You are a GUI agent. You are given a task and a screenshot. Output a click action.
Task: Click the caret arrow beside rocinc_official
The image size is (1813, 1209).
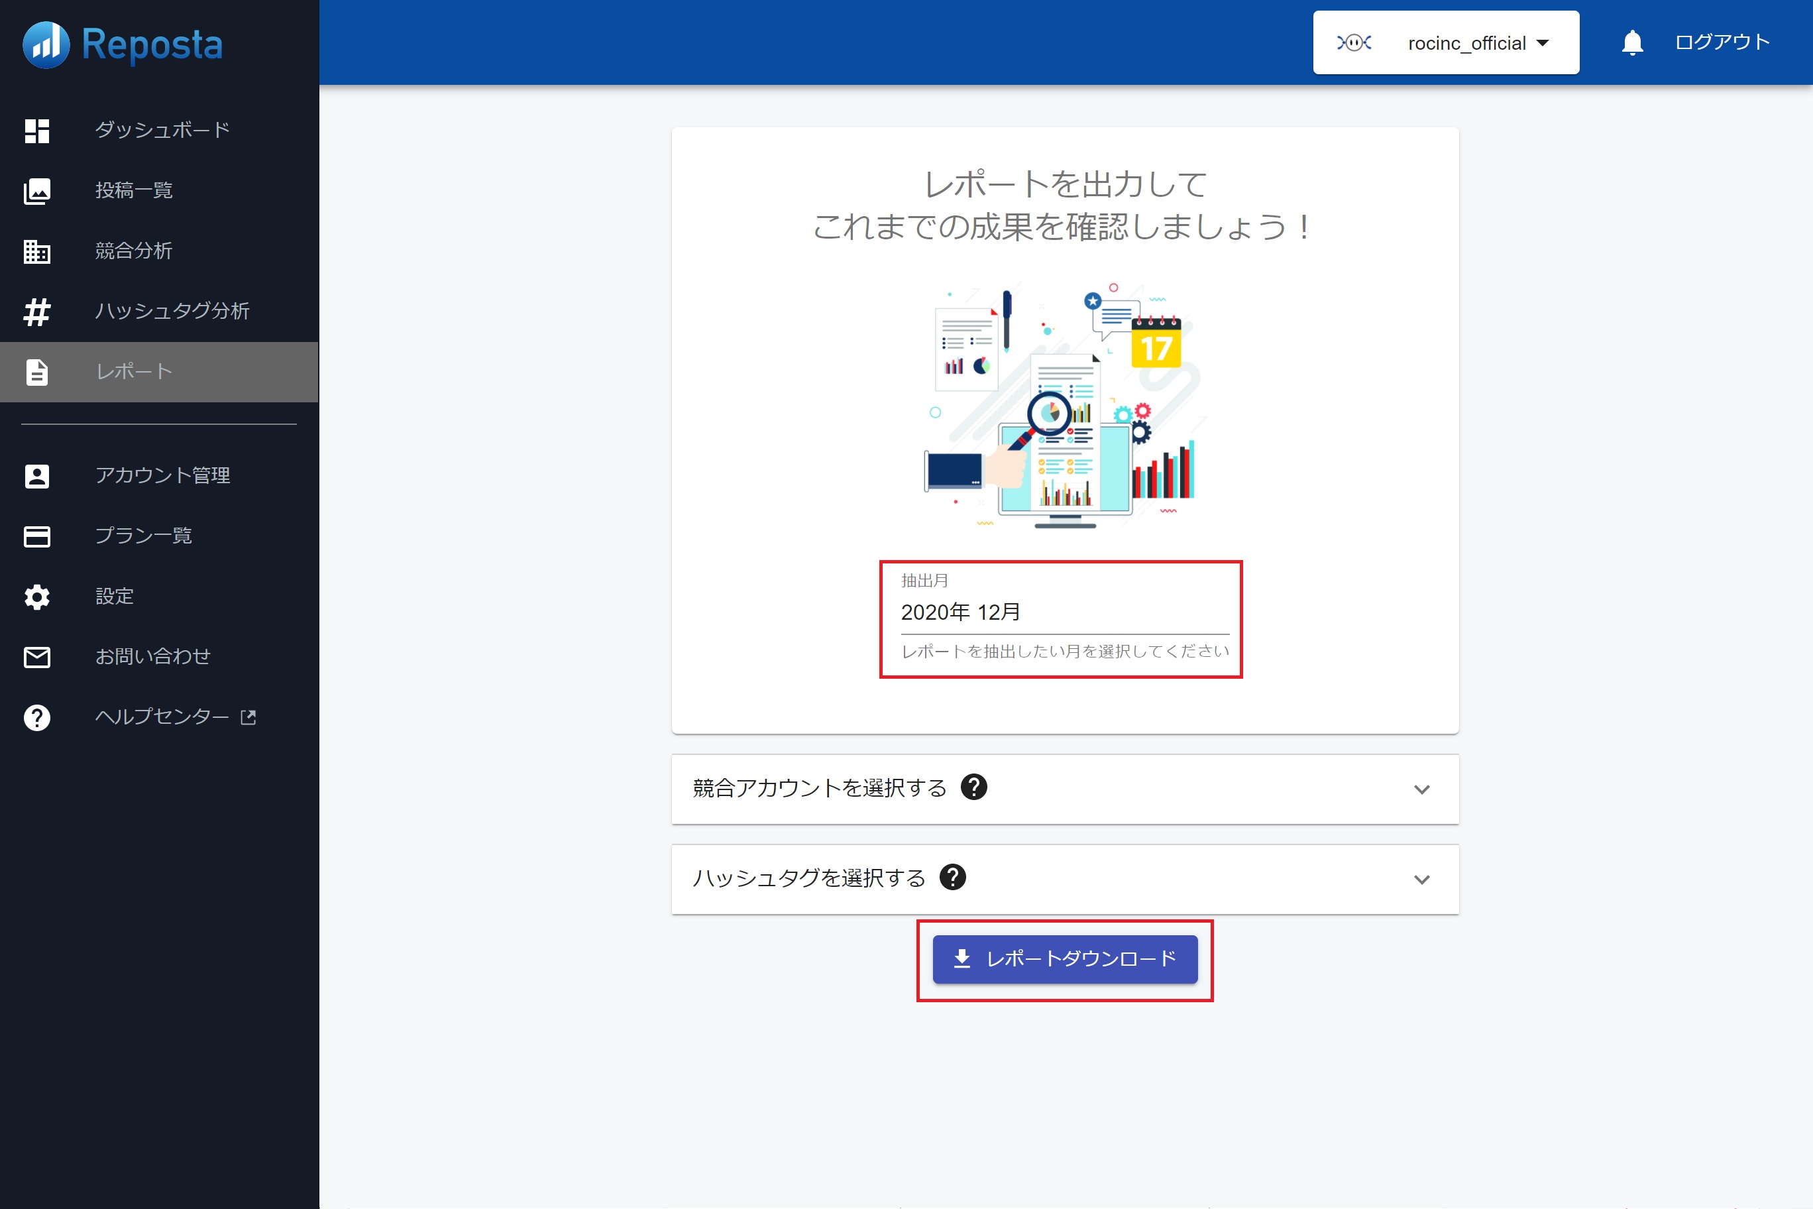(1543, 43)
